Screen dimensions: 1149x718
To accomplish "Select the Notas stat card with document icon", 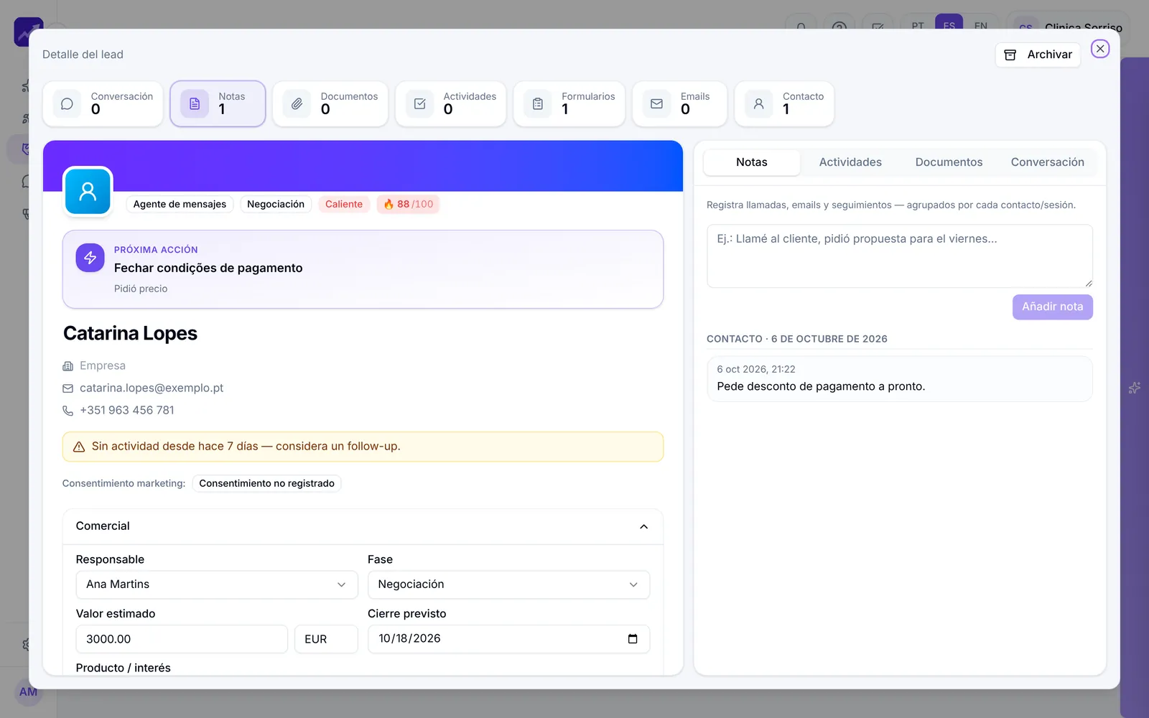I will pos(218,104).
